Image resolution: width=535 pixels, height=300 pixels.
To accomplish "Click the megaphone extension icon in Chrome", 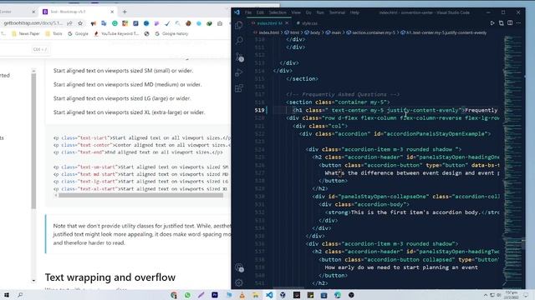I will pyautogui.click(x=93, y=23).
